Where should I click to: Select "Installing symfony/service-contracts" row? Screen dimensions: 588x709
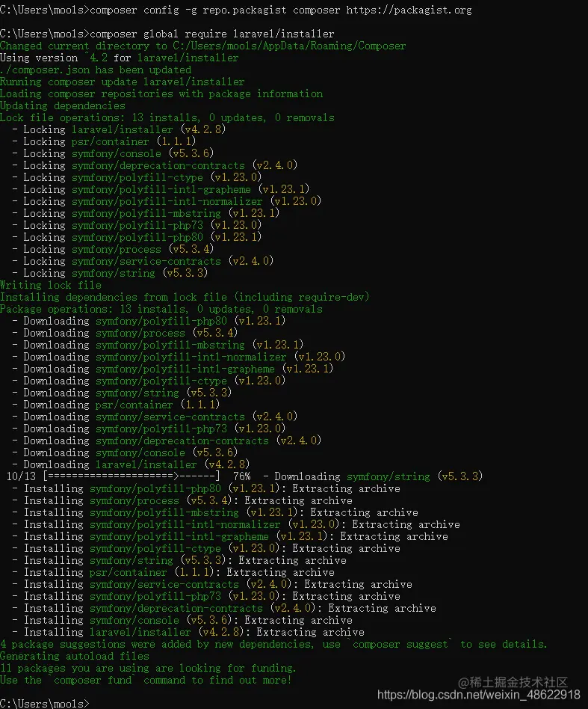pyautogui.click(x=212, y=584)
